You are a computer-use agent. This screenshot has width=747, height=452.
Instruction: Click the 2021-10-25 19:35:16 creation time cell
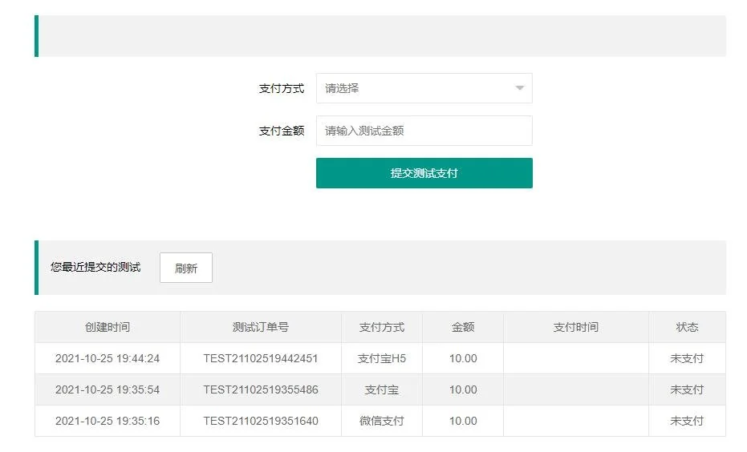pyautogui.click(x=108, y=421)
